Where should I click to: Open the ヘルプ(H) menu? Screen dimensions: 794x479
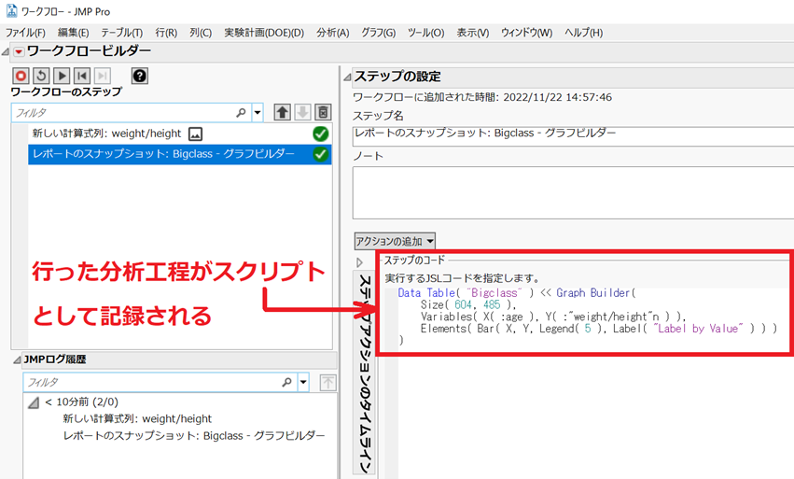tap(584, 33)
